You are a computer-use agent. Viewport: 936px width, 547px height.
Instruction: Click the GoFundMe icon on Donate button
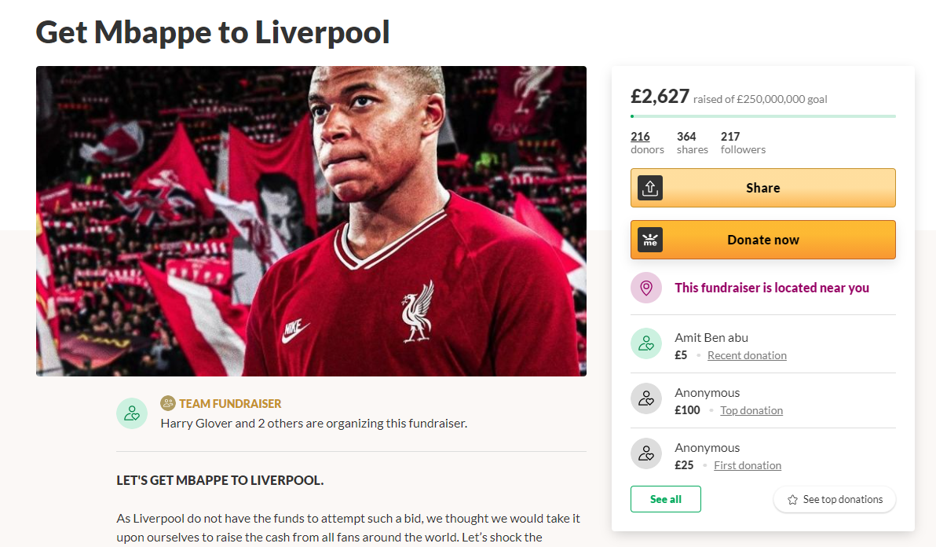[x=650, y=240]
